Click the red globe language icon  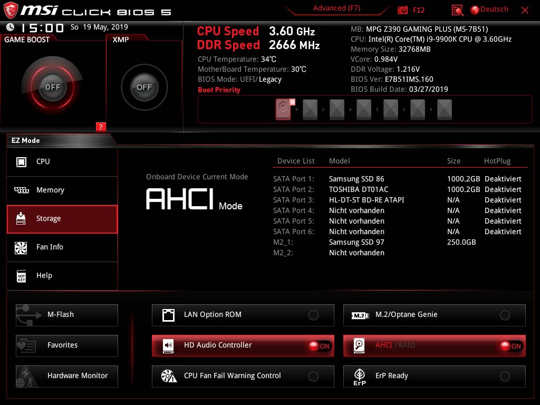475,10
